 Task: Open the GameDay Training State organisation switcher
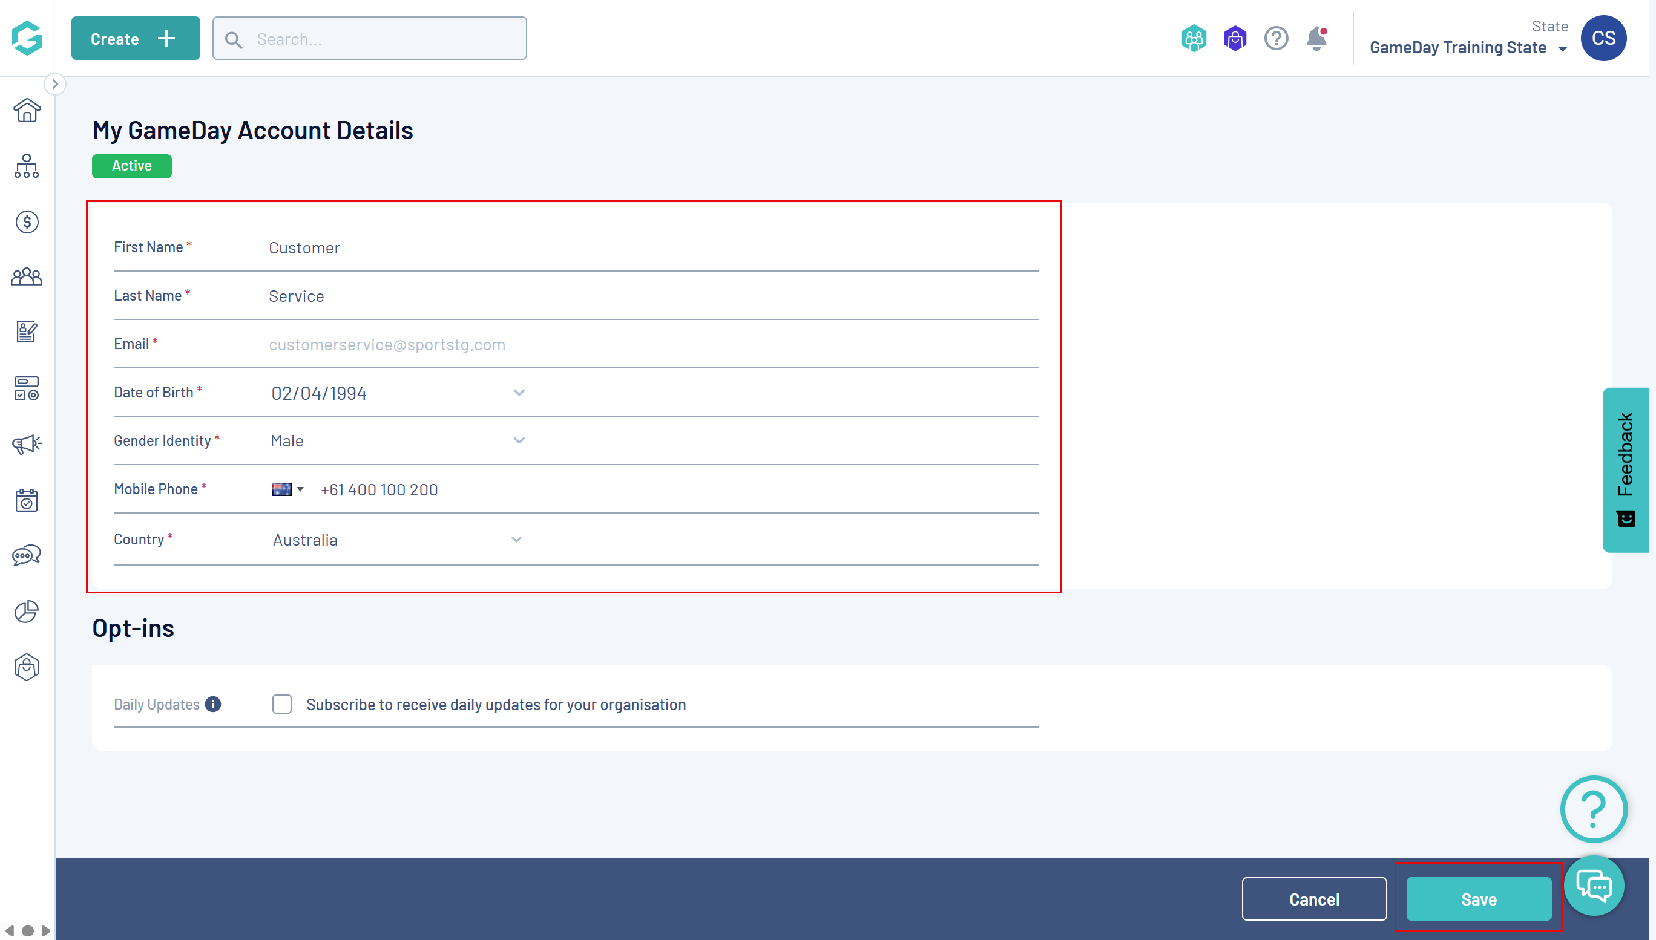click(x=1466, y=48)
